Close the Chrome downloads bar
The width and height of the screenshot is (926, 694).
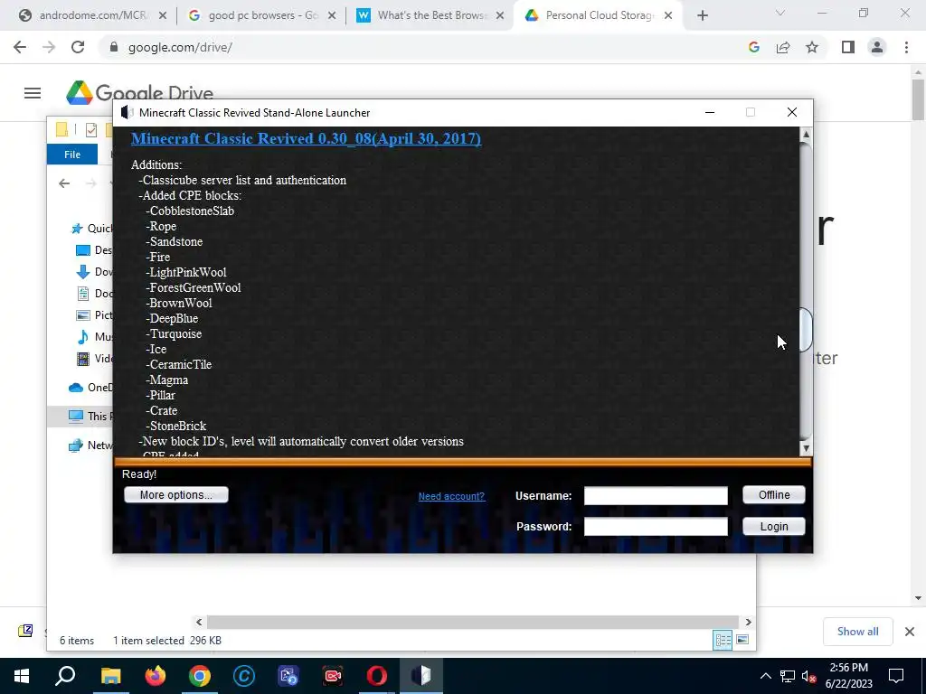point(910,632)
